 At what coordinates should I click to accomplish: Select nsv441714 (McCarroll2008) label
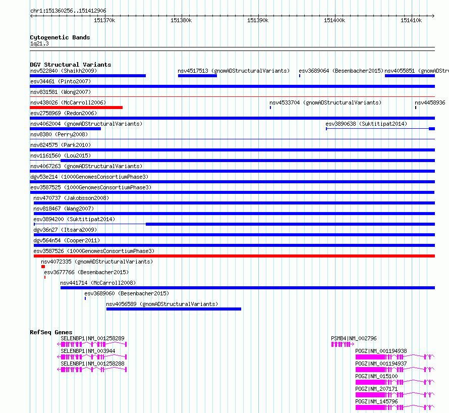(x=98, y=283)
